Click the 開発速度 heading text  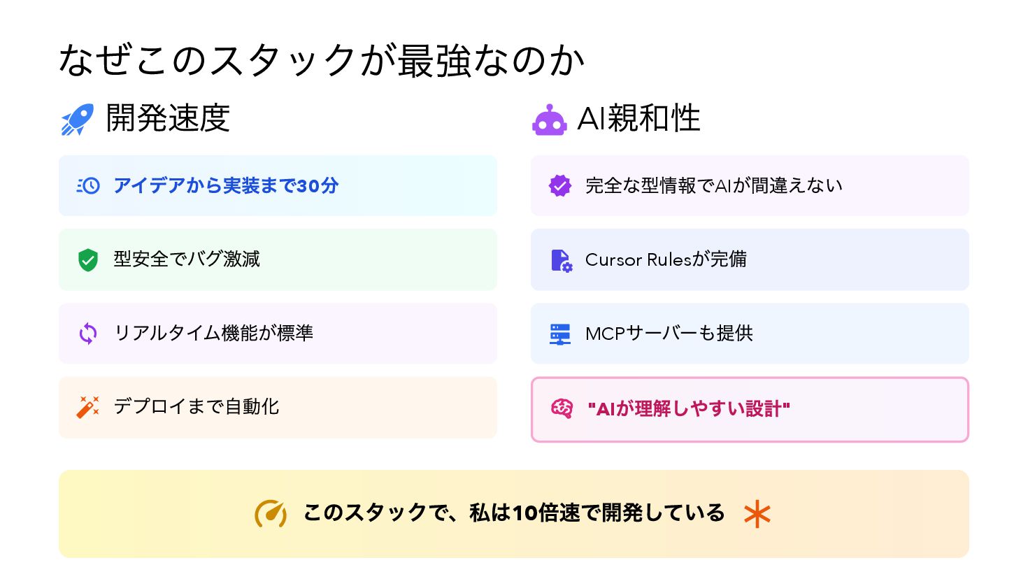[x=168, y=118]
